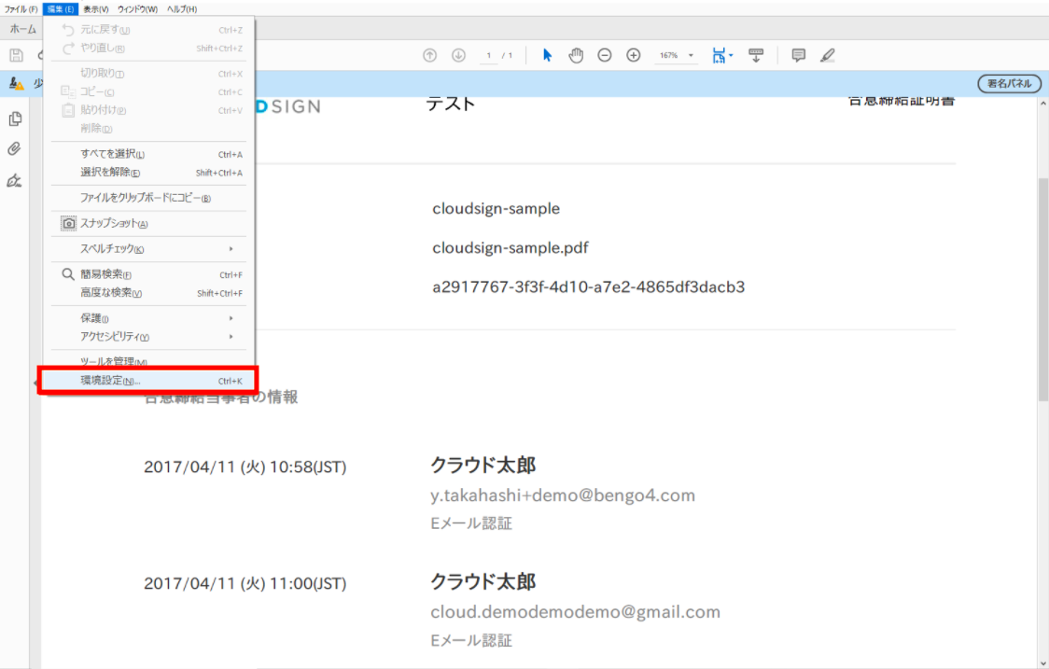Click scrollbar down arrow at bottom
The width and height of the screenshot is (1049, 669).
coord(1043,662)
